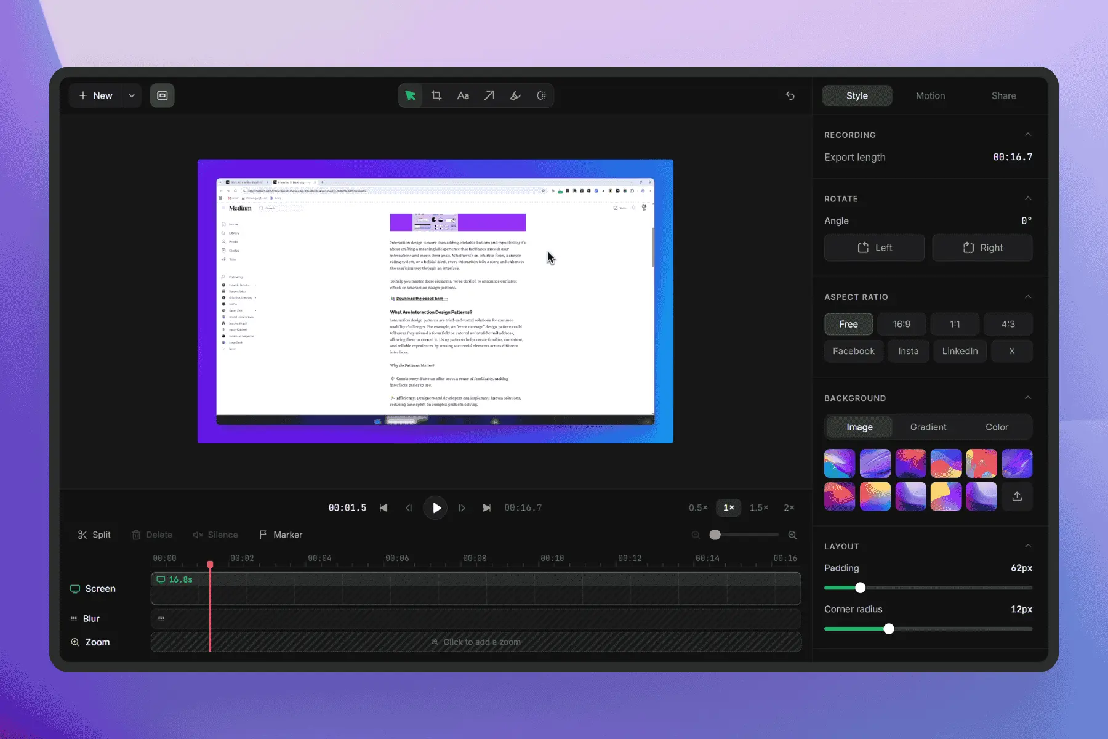
Task: Collapse the Aspect Ratio section
Action: [x=1027, y=297]
